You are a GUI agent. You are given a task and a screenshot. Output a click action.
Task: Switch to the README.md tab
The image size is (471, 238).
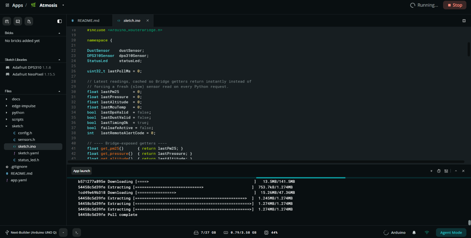coord(89,21)
